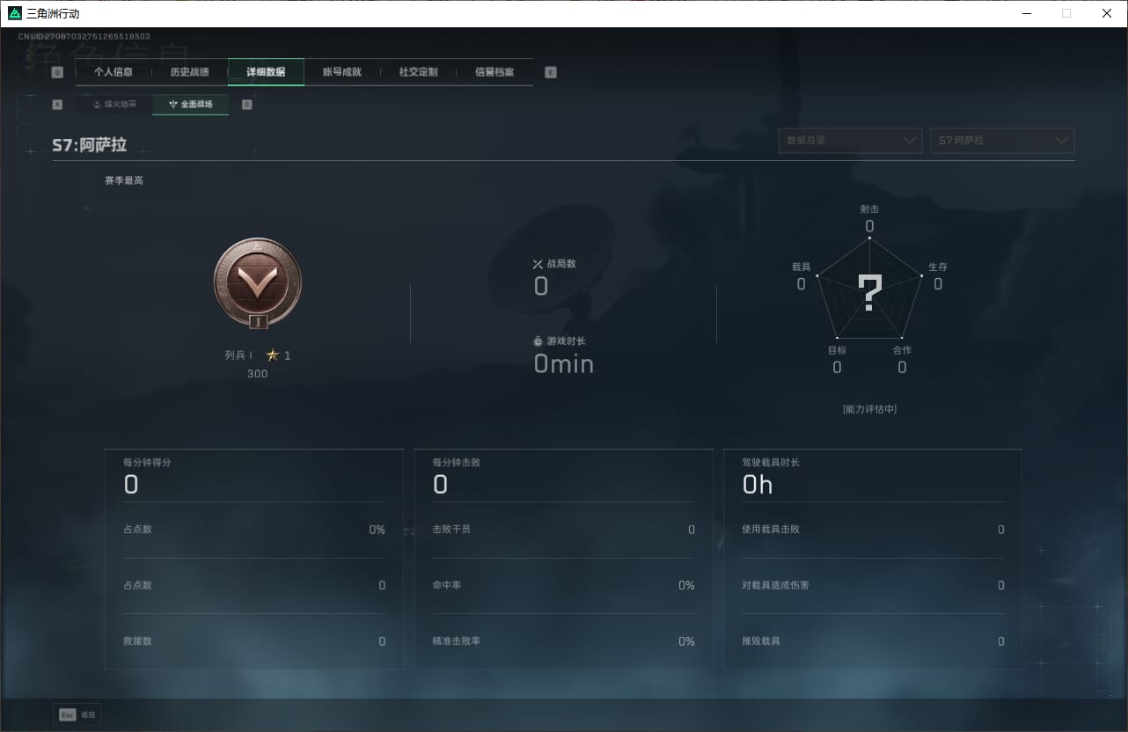
Task: Click the stopwatch icon beside 游戏时长
Action: click(x=538, y=340)
